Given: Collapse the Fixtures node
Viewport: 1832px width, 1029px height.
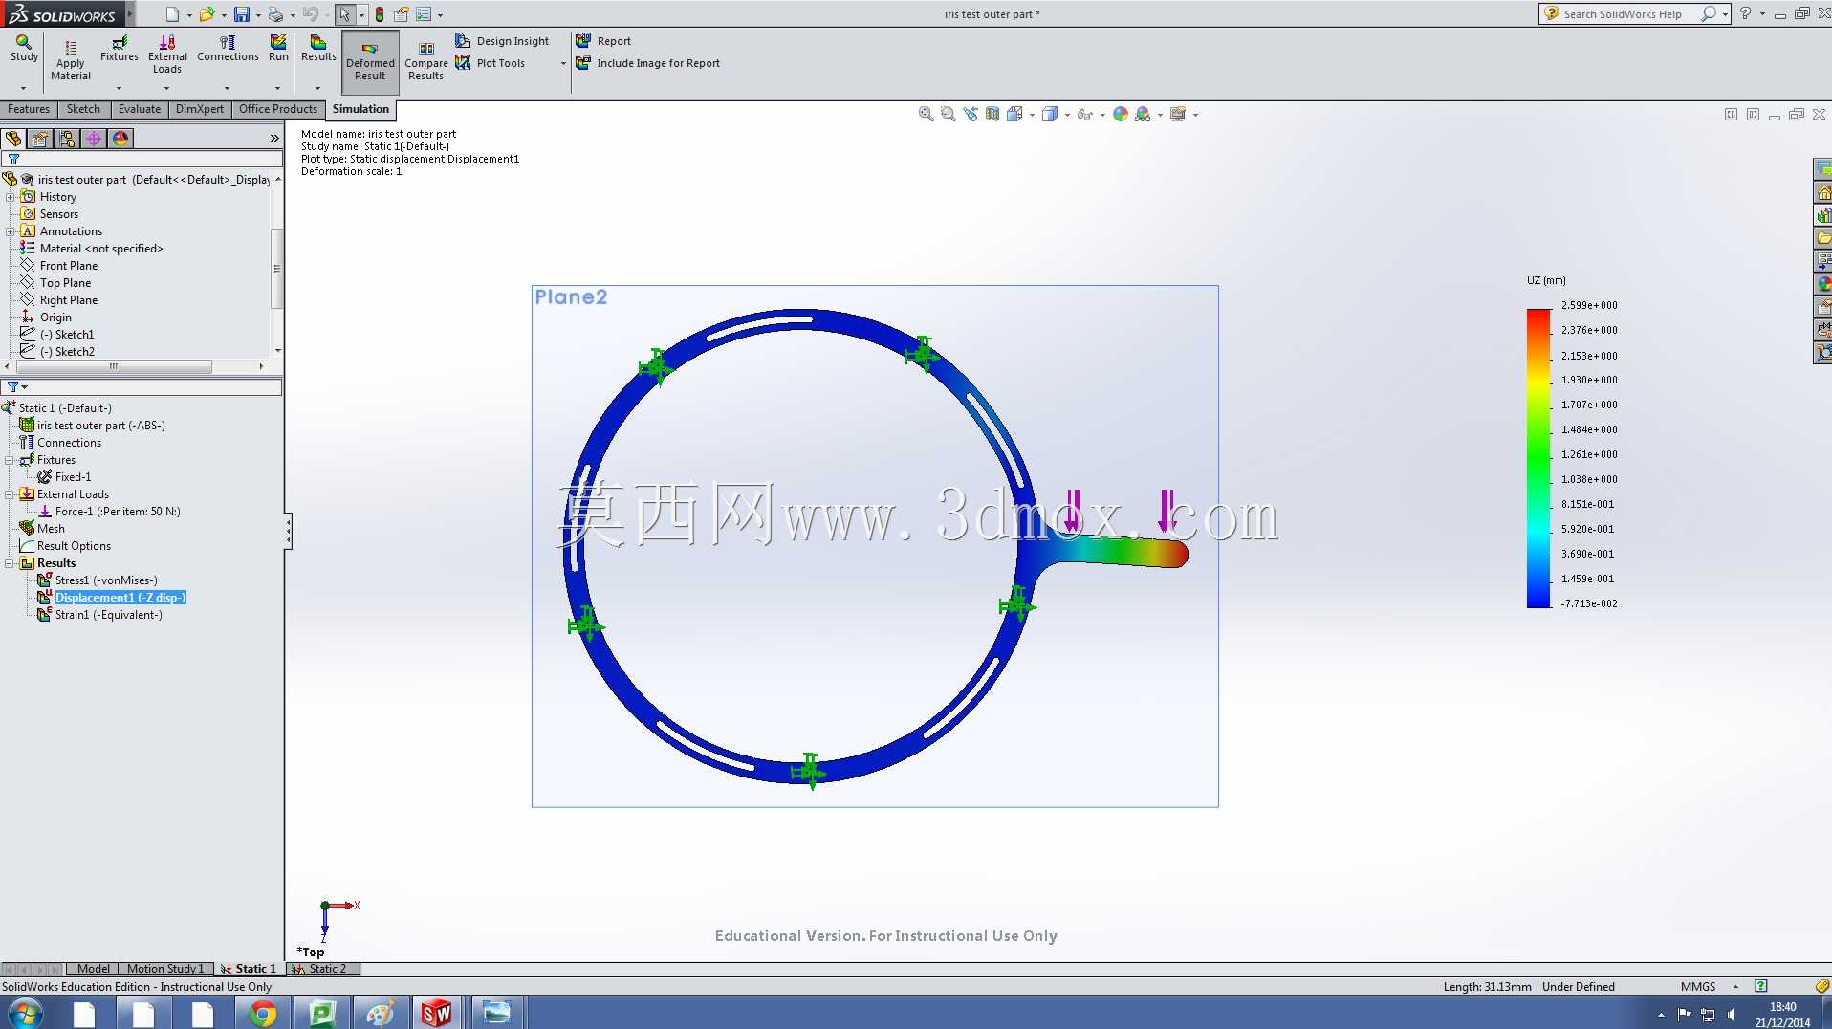Looking at the screenshot, I should click(x=10, y=460).
